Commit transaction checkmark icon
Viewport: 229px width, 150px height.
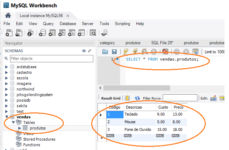[177, 52]
